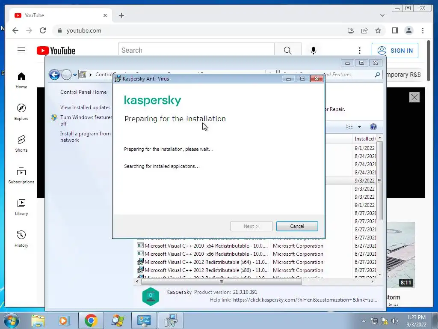Bookmark this page with the star icon
This screenshot has height=329, width=438.
tap(378, 30)
